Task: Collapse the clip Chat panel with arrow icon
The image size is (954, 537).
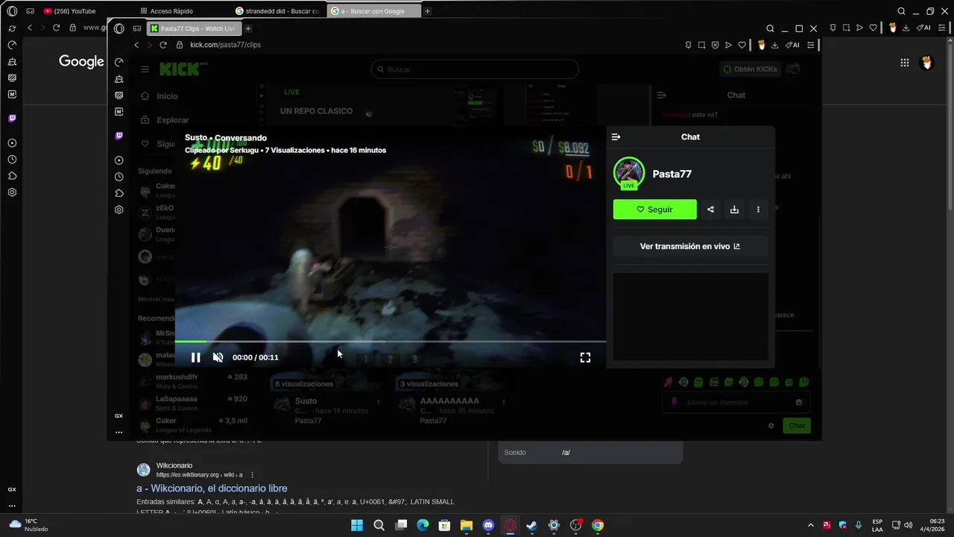Action: 616,137
